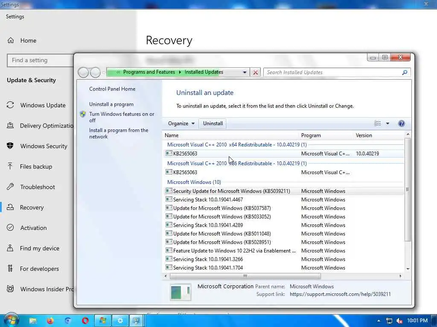Open the view options dropdown arrow

point(387,123)
